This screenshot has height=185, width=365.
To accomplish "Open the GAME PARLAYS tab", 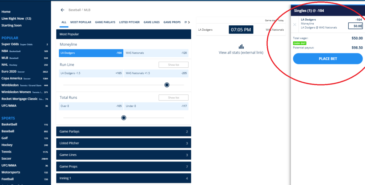I will pos(105,22).
